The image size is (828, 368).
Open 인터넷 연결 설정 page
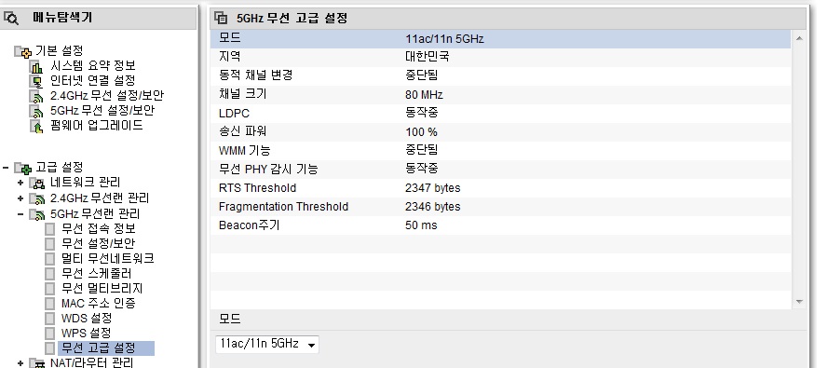[93, 80]
